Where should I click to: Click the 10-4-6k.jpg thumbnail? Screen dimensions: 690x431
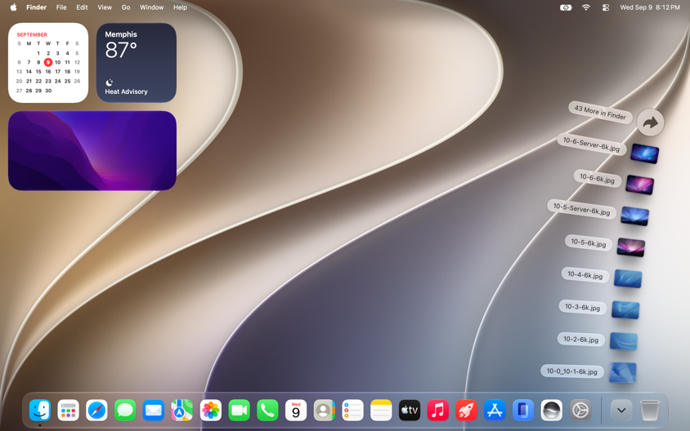click(628, 279)
